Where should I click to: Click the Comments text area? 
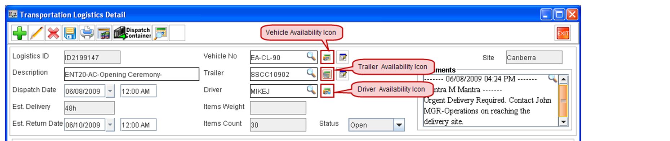[x=491, y=100]
